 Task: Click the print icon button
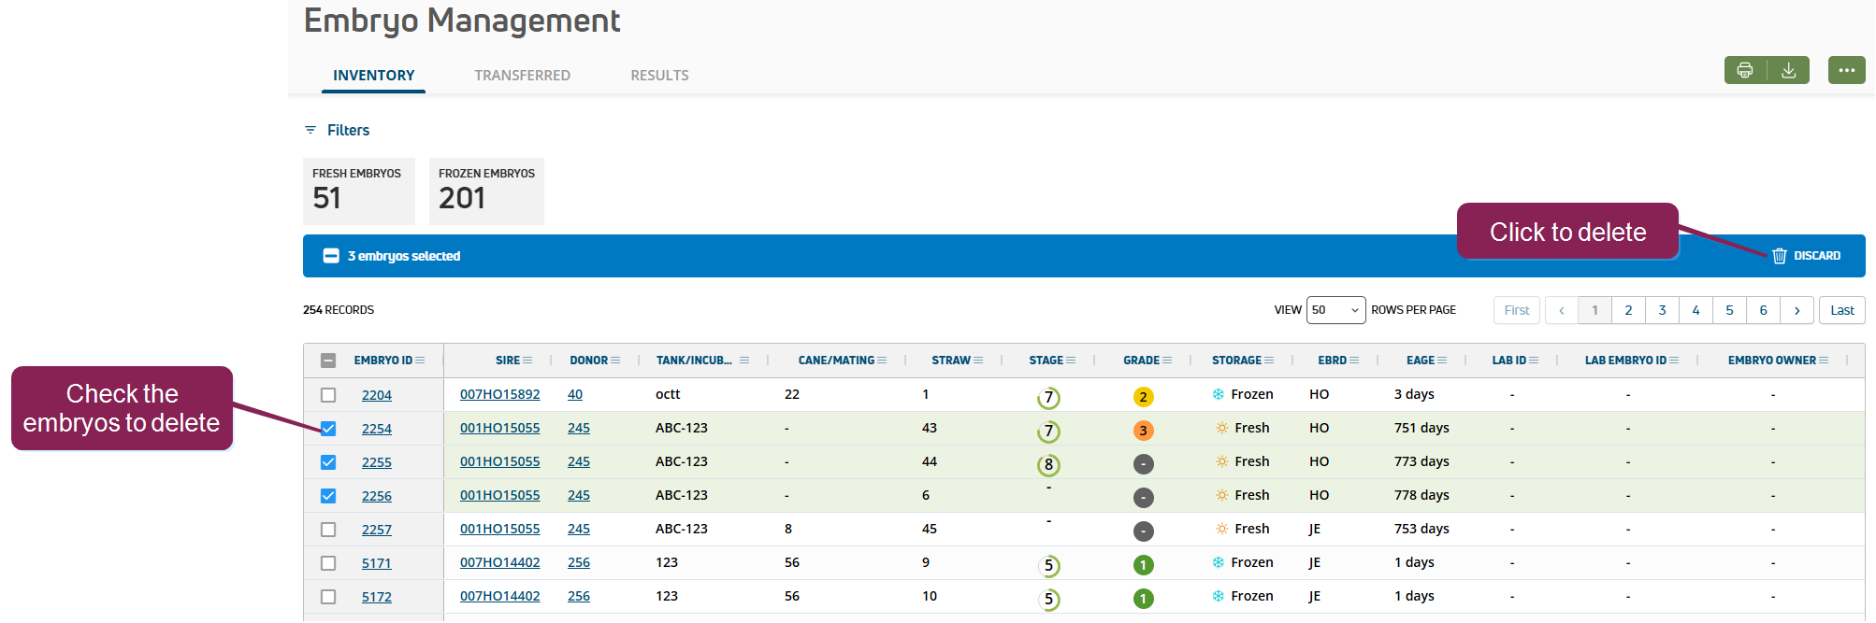pyautogui.click(x=1745, y=70)
